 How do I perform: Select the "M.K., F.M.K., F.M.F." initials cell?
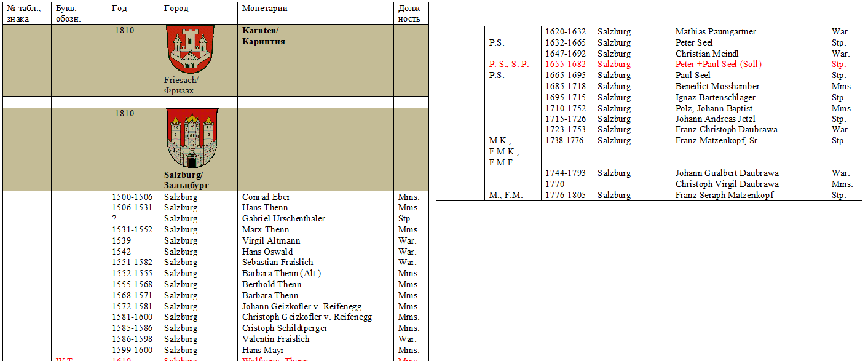pos(504,151)
